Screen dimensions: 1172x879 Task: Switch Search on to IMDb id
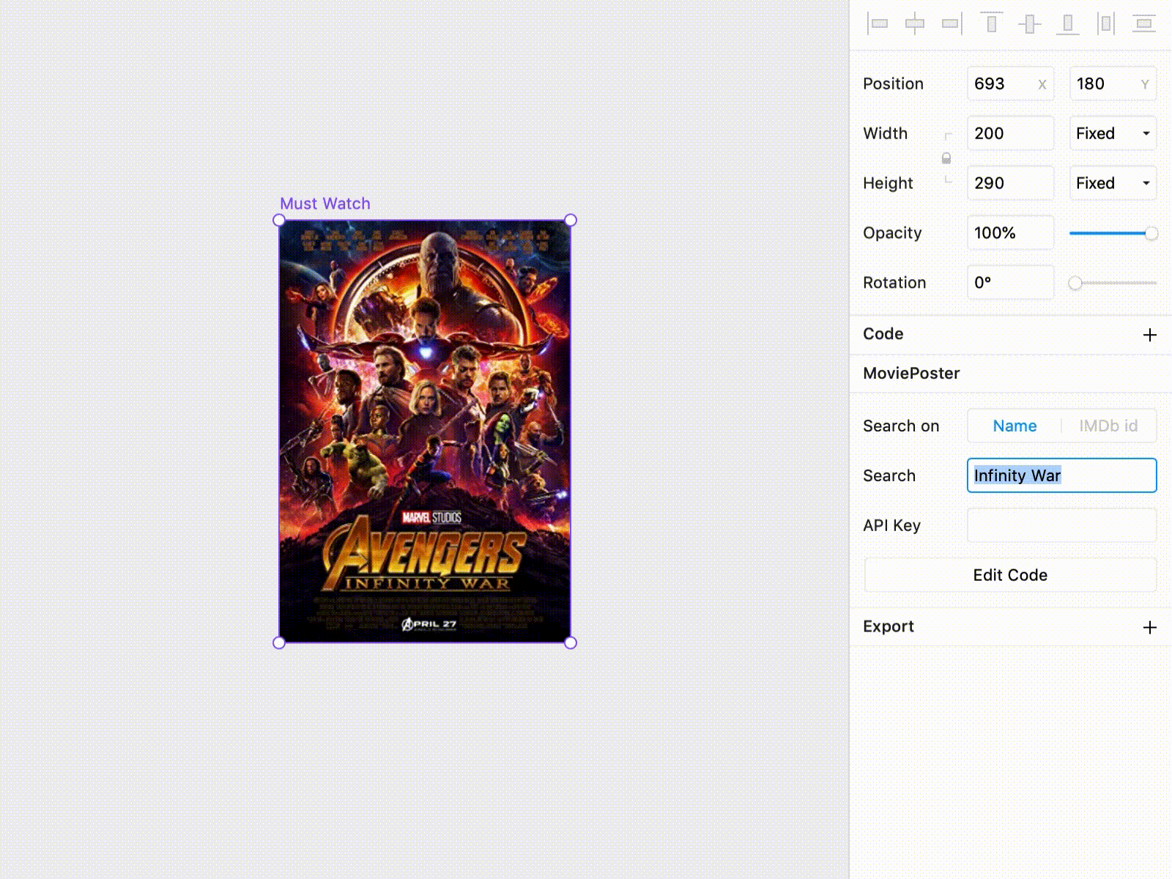click(x=1108, y=426)
